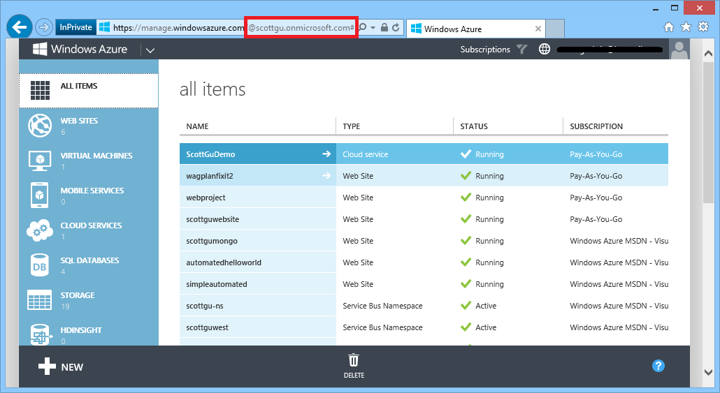Click Windows Azure MSDN subscription of scottgumongo
The height and width of the screenshot is (393, 720).
pyautogui.click(x=619, y=241)
